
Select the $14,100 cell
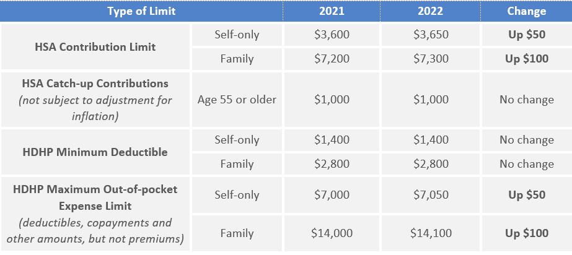point(431,233)
